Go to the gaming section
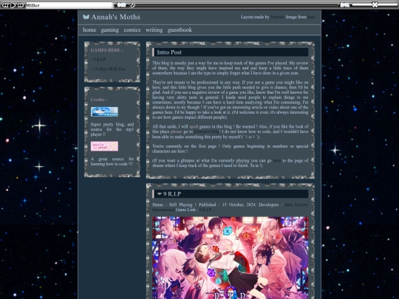This screenshot has height=299, width=399. click(x=109, y=30)
